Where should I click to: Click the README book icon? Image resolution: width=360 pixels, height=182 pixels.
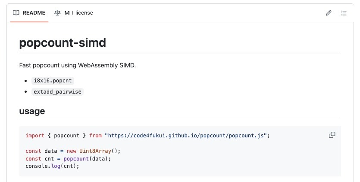tap(16, 13)
